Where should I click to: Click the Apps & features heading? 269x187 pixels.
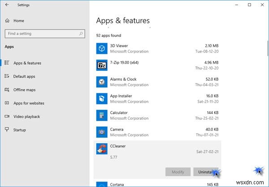pos(123,21)
